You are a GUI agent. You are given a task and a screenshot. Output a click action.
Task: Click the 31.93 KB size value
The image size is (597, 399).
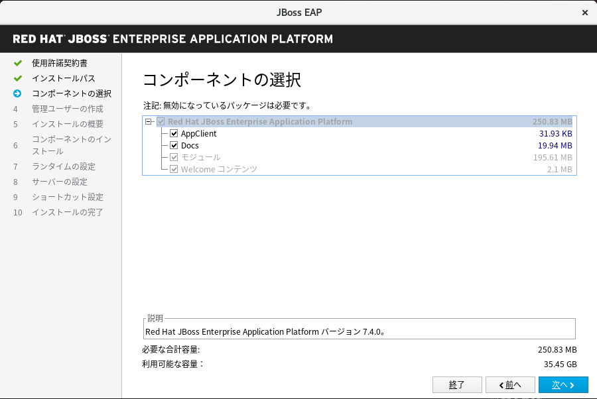click(555, 133)
